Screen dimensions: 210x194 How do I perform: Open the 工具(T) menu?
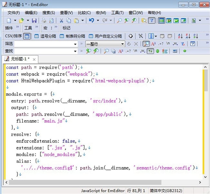(117, 13)
